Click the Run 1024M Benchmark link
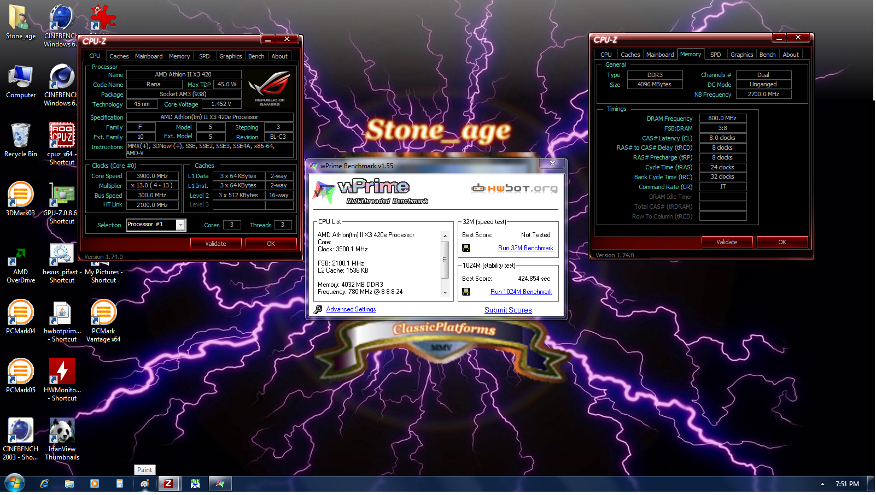The height and width of the screenshot is (495, 876). [521, 292]
